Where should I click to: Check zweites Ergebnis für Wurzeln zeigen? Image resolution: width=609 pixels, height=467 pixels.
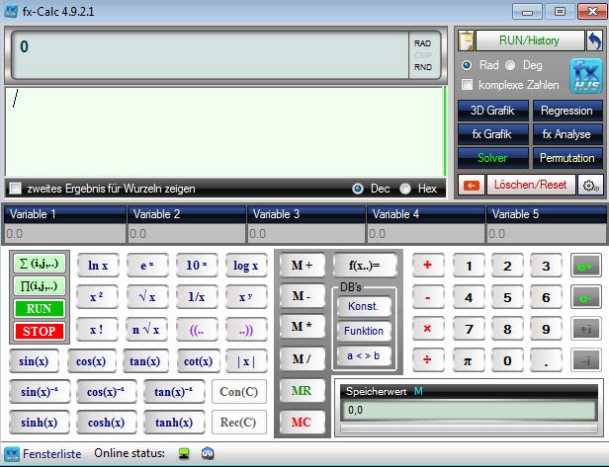pyautogui.click(x=16, y=189)
